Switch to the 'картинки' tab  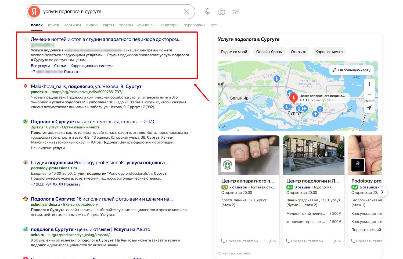[x=73, y=25]
